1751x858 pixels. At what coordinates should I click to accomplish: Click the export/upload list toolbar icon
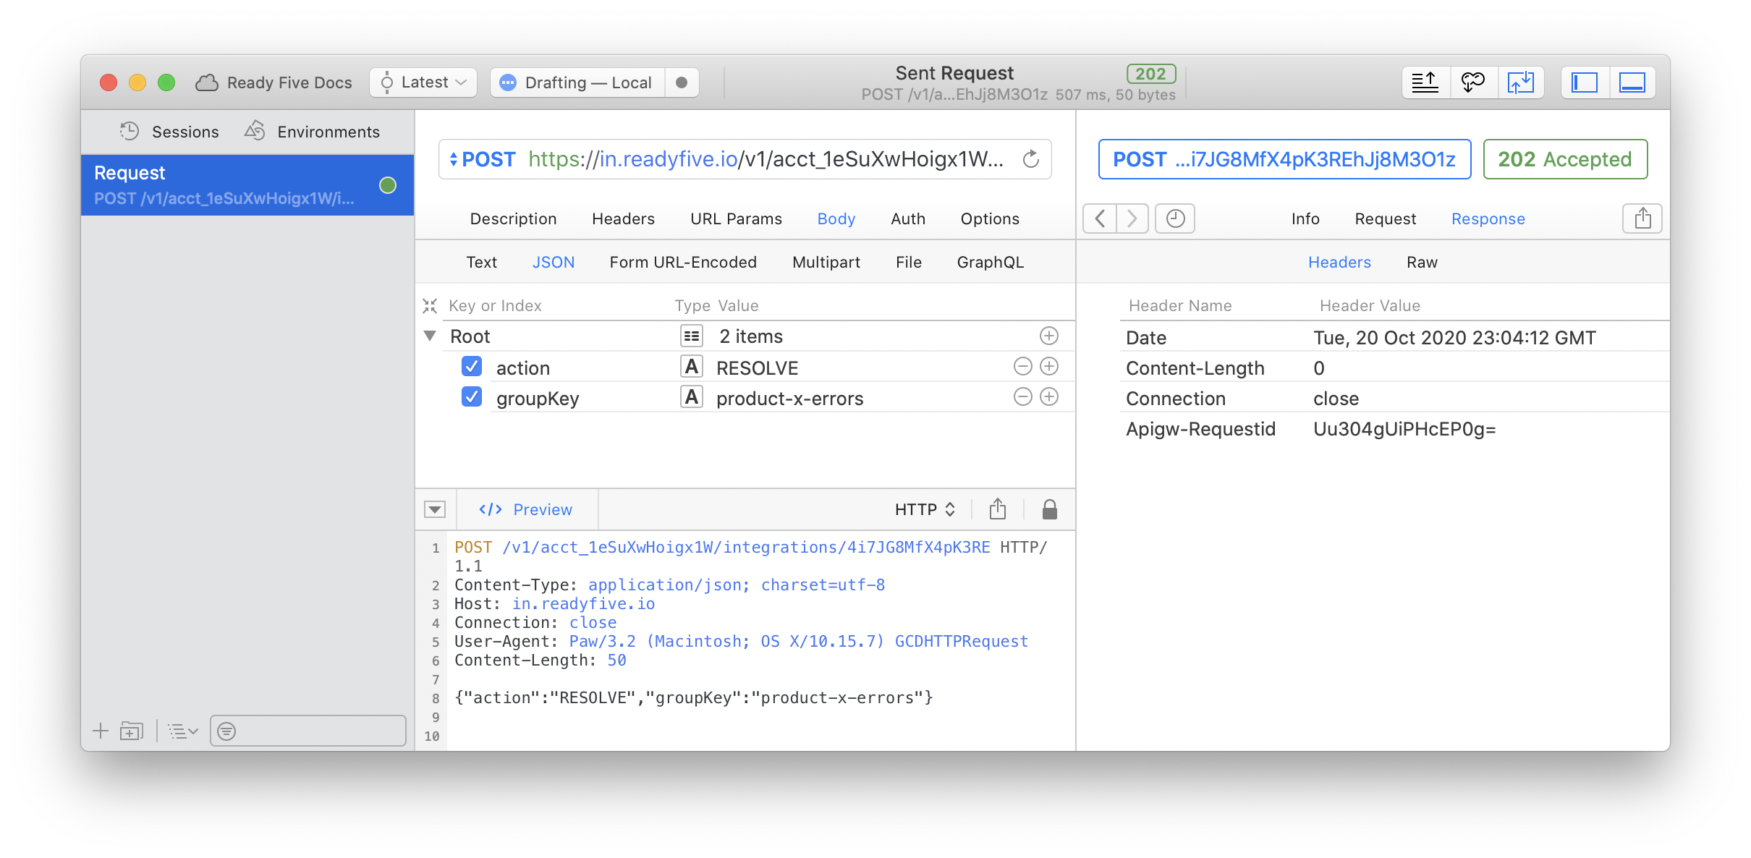pos(1425,82)
